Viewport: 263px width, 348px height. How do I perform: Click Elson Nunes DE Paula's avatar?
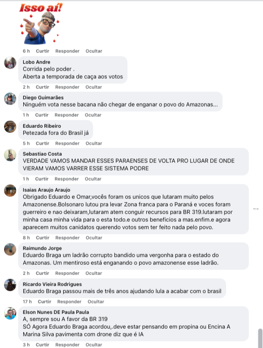pyautogui.click(x=10, y=314)
